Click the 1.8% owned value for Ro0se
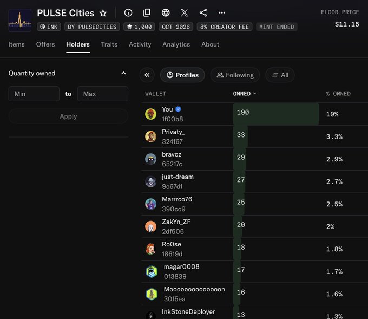Image resolution: width=368 pixels, height=319 pixels. point(334,249)
